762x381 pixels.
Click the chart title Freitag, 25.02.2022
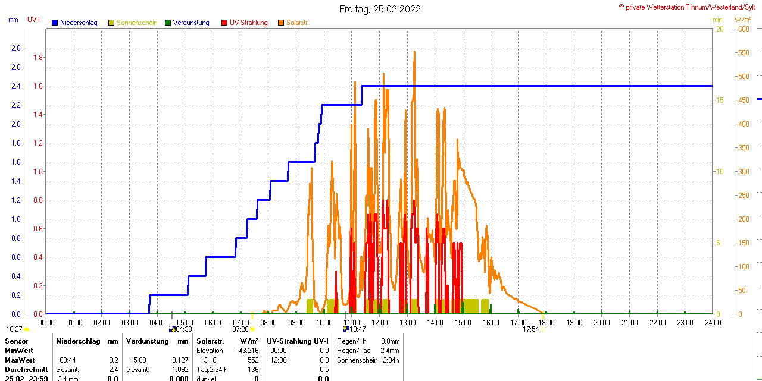click(380, 9)
